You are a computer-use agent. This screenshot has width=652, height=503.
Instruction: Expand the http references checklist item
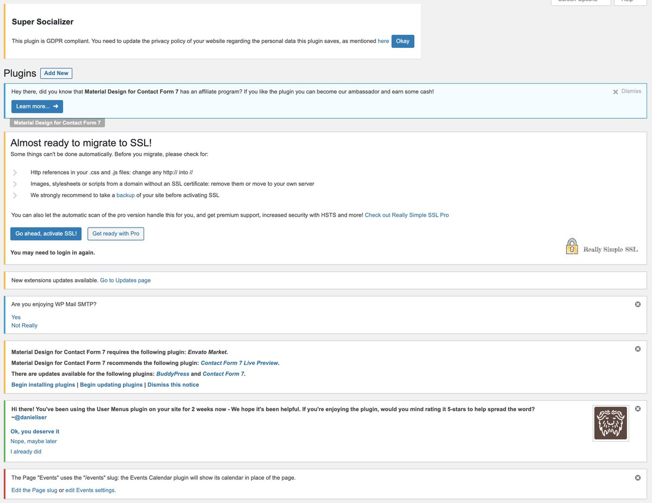(15, 172)
